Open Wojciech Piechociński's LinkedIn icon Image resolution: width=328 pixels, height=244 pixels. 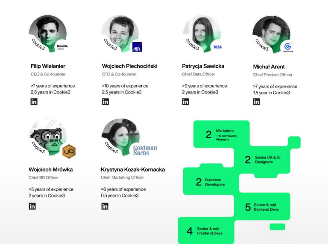105,102
